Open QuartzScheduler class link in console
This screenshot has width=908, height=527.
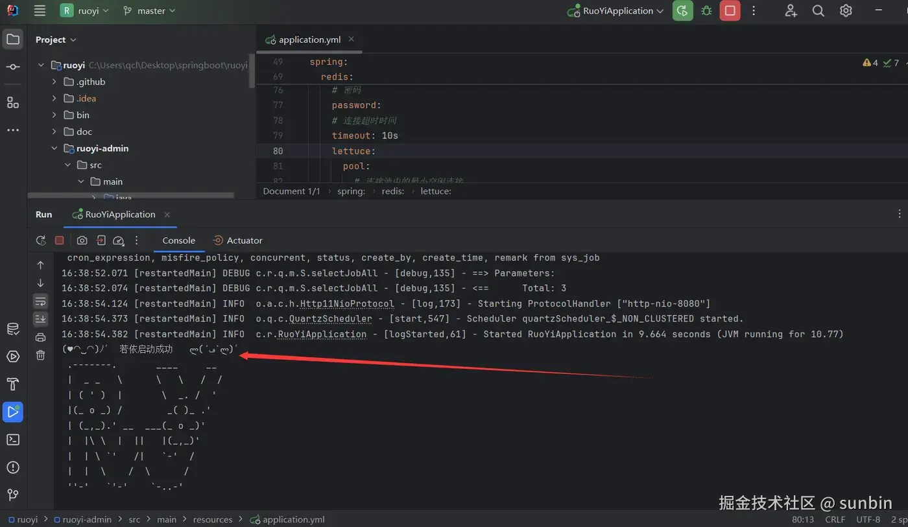pyautogui.click(x=331, y=319)
